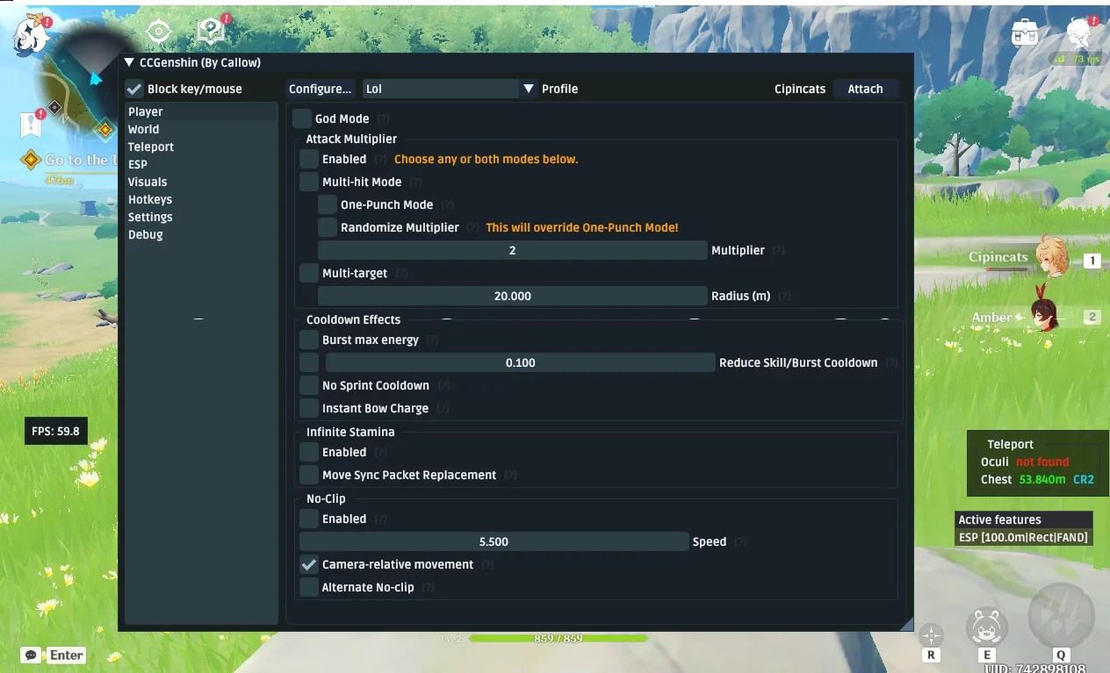The image size is (1110, 673).
Task: Click the window resize grip corner
Action: pos(906,623)
